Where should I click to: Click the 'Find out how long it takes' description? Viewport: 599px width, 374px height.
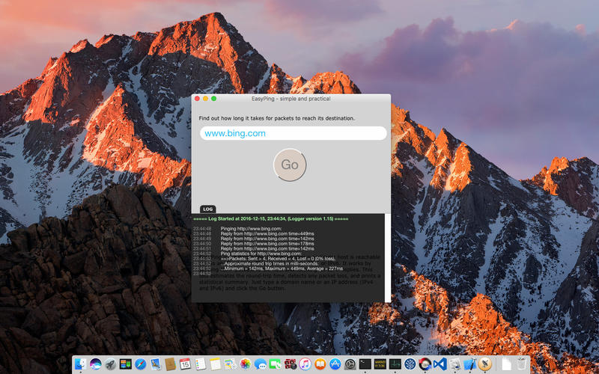click(276, 118)
